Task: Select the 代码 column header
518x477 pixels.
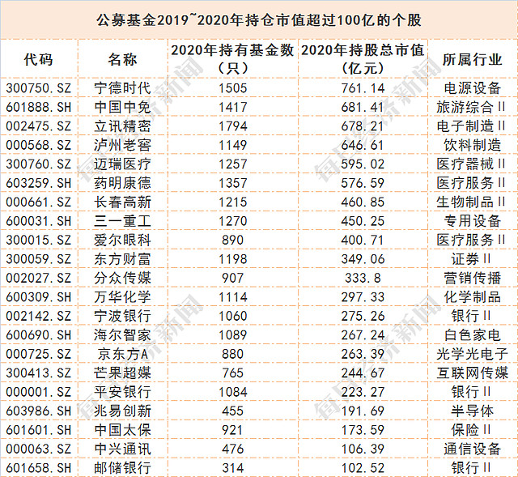Action: tap(38, 59)
